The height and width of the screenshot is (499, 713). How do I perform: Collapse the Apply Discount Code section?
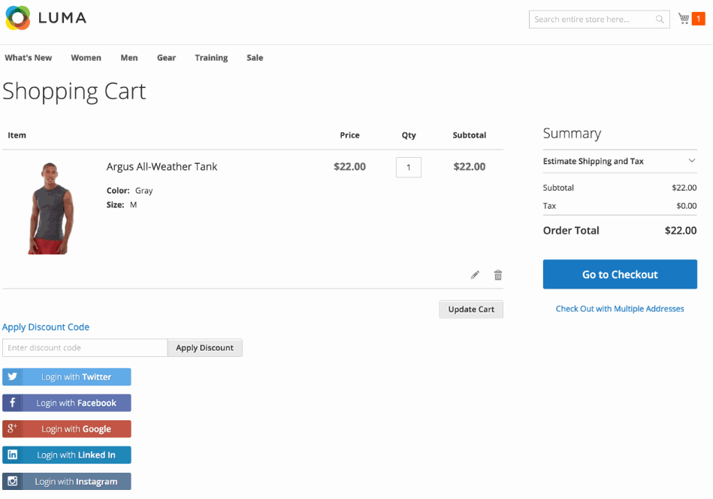click(x=46, y=327)
